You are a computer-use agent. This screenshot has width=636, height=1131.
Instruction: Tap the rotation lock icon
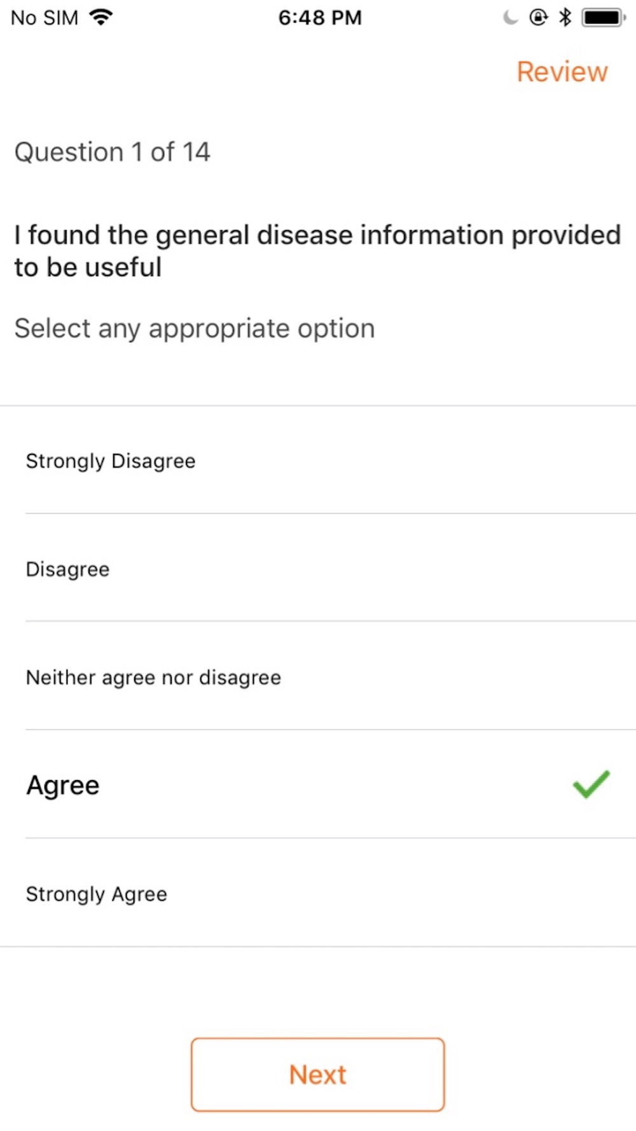click(538, 17)
